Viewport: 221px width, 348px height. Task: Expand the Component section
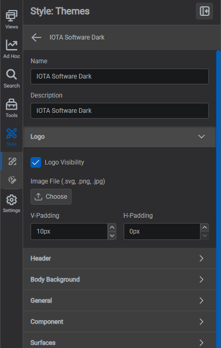119,322
